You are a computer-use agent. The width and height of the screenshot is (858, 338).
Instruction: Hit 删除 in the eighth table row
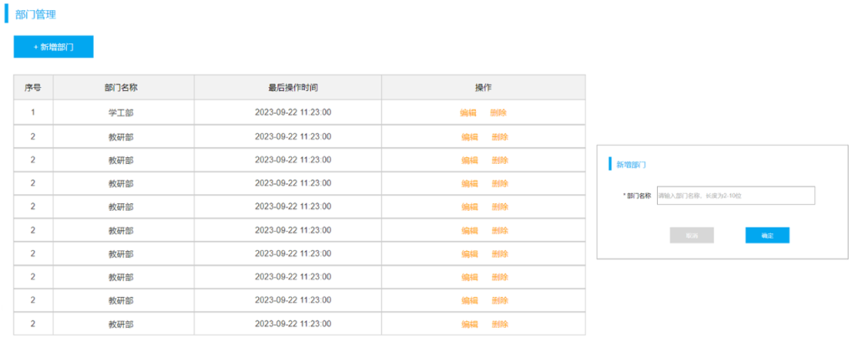click(x=500, y=278)
